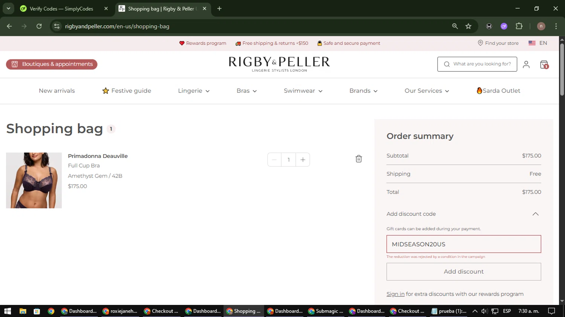Switch to the Submagic taskbar window
Screen dimensions: 565x317
[x=326, y=311]
